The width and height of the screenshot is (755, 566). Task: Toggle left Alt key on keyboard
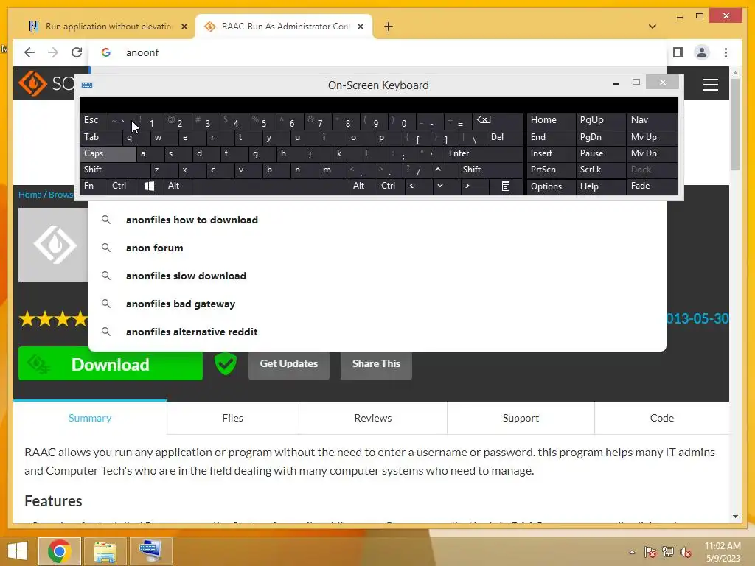(x=177, y=186)
